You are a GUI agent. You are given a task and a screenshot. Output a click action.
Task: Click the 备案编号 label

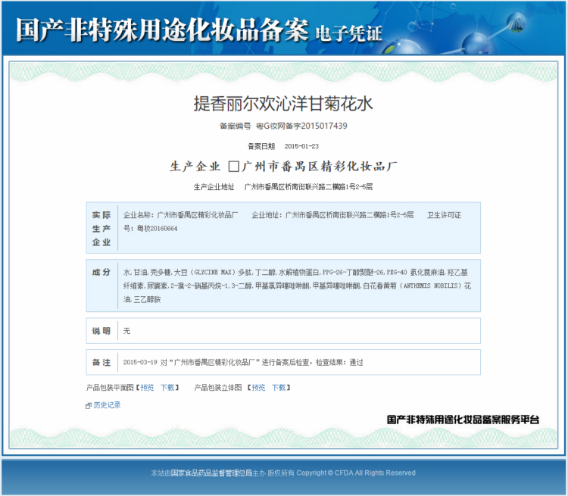coord(235,126)
